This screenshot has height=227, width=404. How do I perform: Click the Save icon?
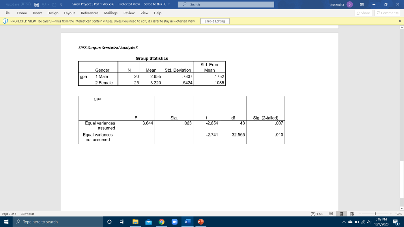37,4
